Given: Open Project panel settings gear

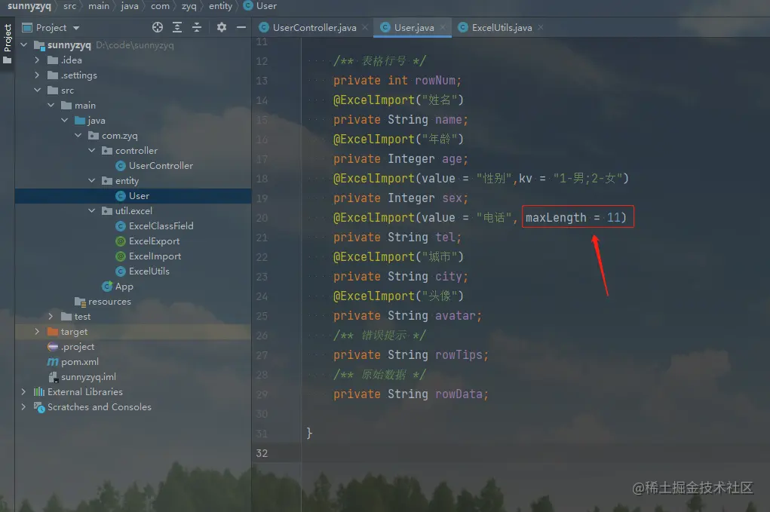Looking at the screenshot, I should click(222, 27).
